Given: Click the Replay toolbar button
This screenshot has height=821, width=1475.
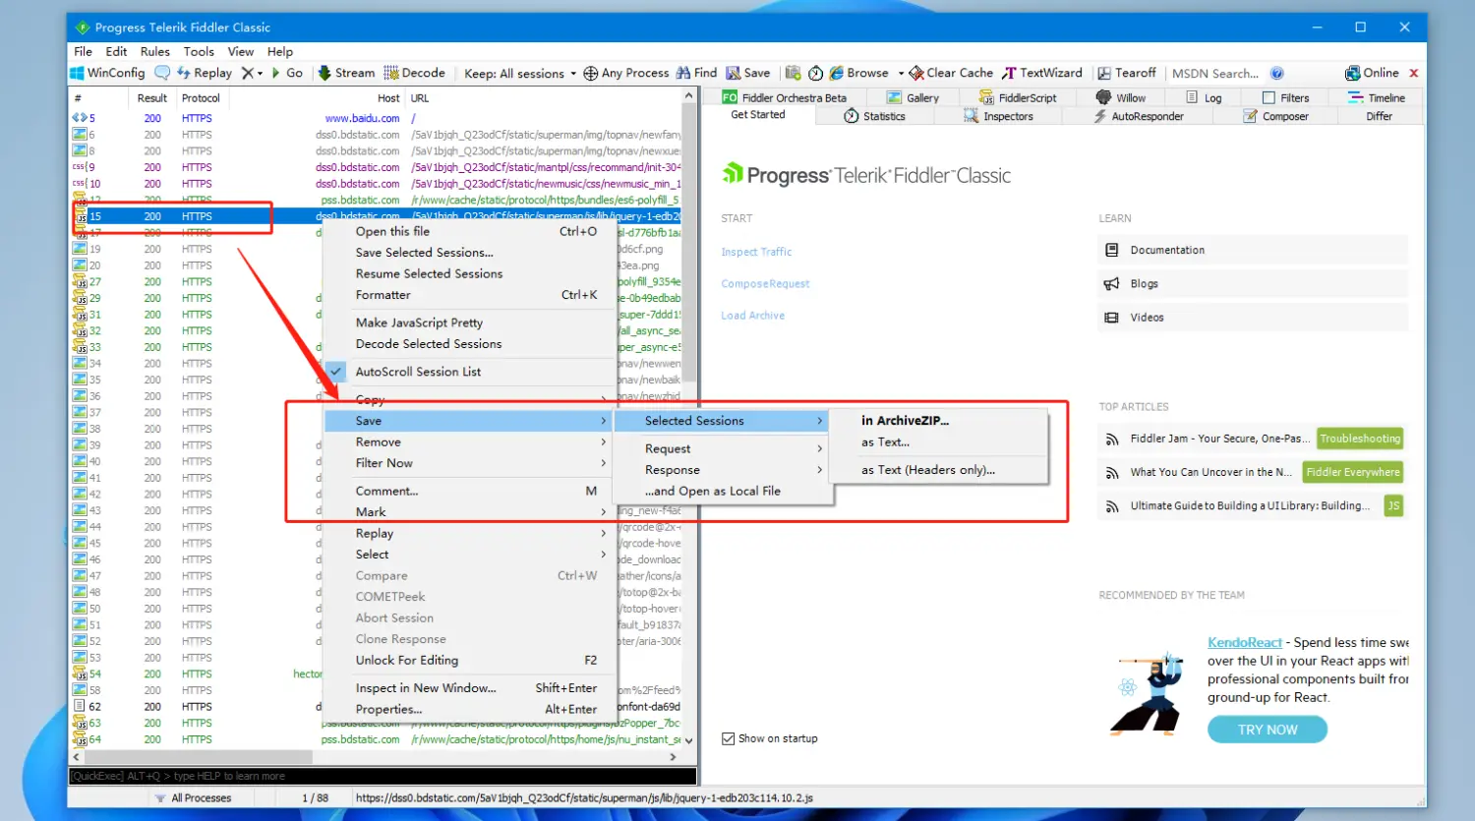Looking at the screenshot, I should pyautogui.click(x=205, y=73).
